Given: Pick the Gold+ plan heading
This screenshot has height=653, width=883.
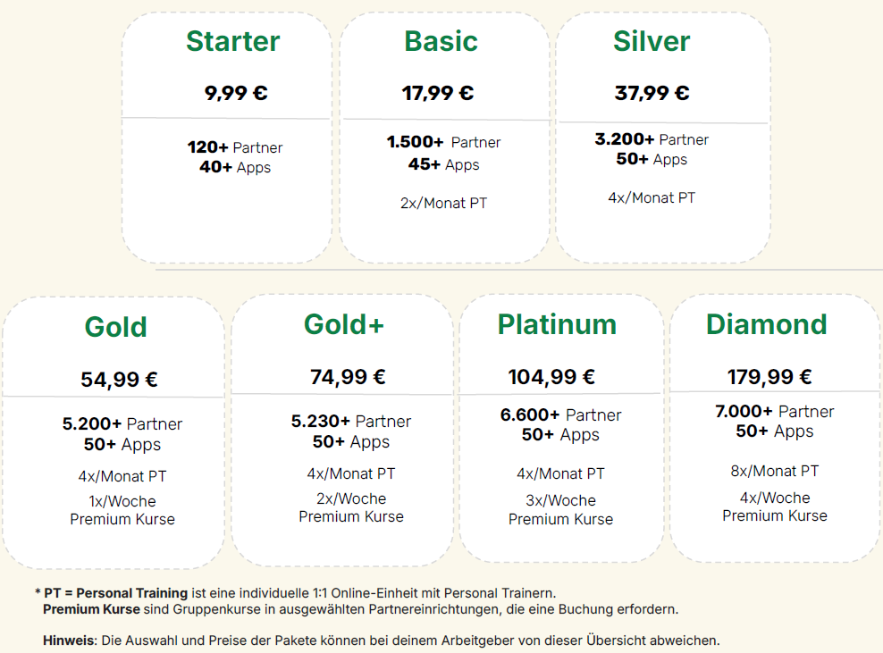Looking at the screenshot, I should (344, 324).
